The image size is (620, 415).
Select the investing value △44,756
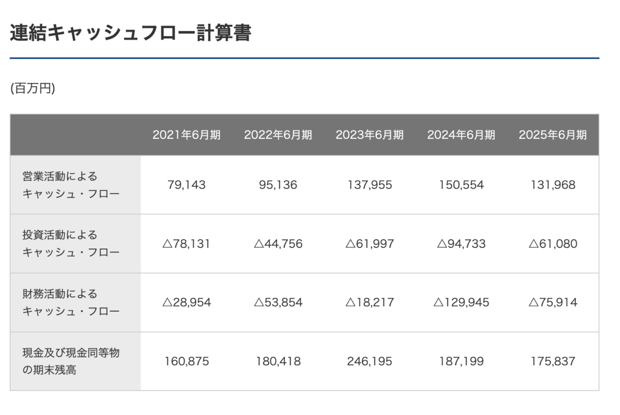coord(278,244)
